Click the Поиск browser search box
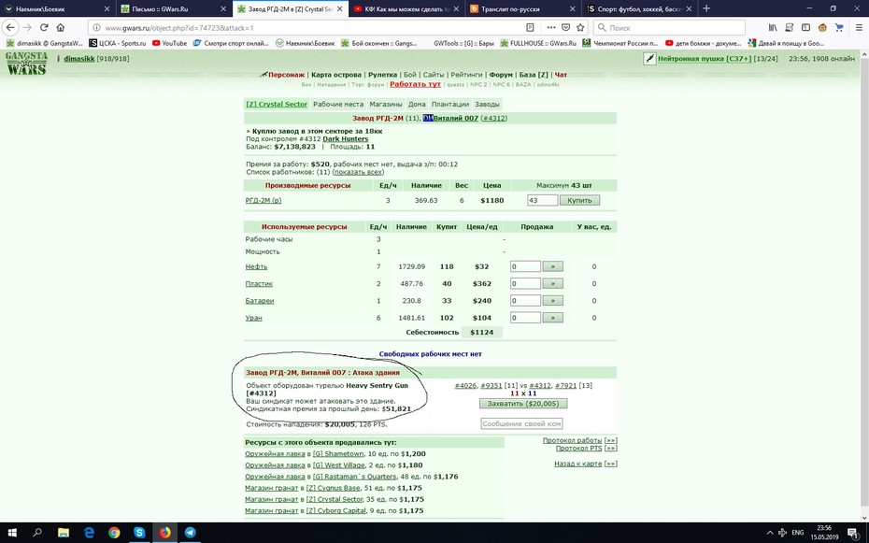This screenshot has height=543, width=869. pos(669,27)
